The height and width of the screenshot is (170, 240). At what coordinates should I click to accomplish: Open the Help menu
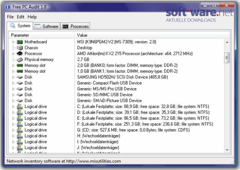coord(32,17)
